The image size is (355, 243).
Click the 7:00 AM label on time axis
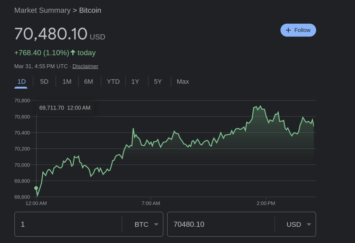click(151, 203)
